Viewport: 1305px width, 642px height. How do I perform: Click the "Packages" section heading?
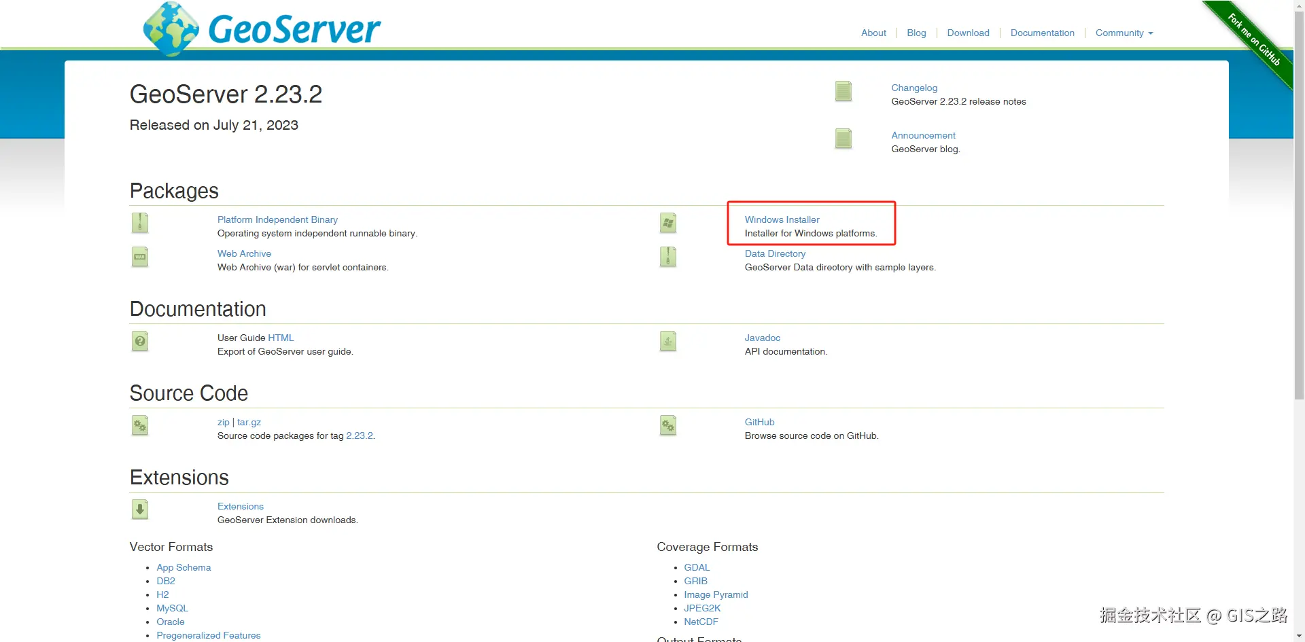(x=174, y=191)
